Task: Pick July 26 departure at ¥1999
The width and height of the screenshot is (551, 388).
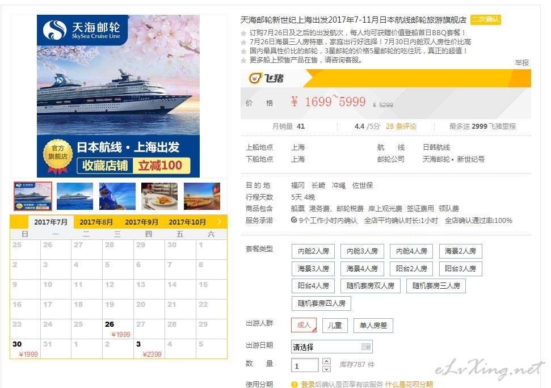Action: (117, 329)
